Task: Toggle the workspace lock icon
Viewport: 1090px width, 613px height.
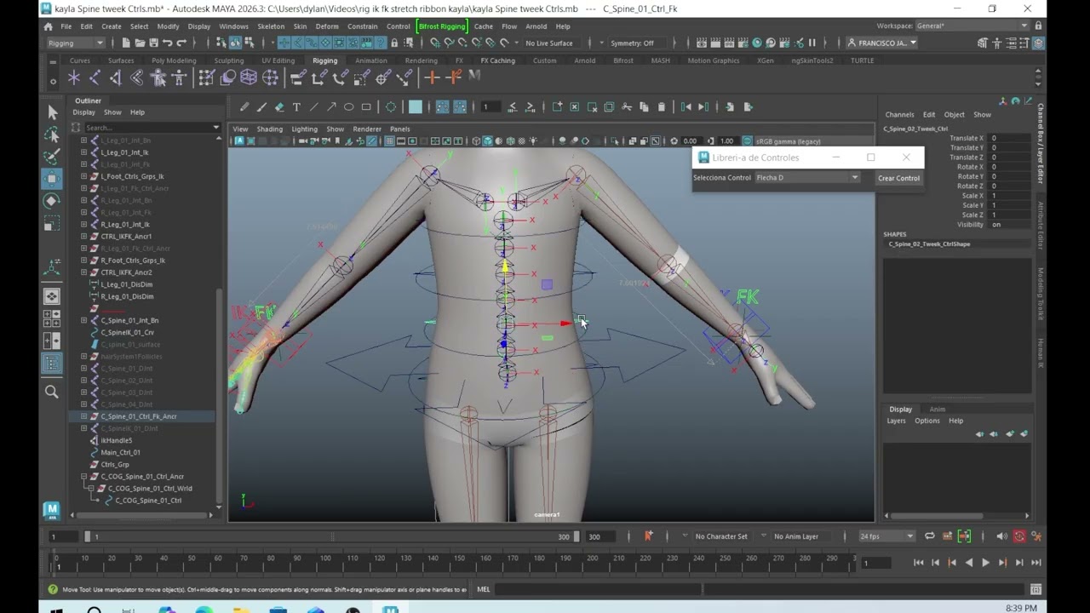Action: pyautogui.click(x=1038, y=26)
